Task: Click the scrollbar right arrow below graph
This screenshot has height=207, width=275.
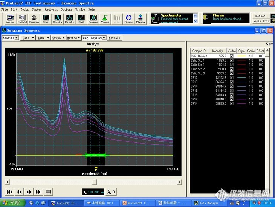Action: click(179, 182)
